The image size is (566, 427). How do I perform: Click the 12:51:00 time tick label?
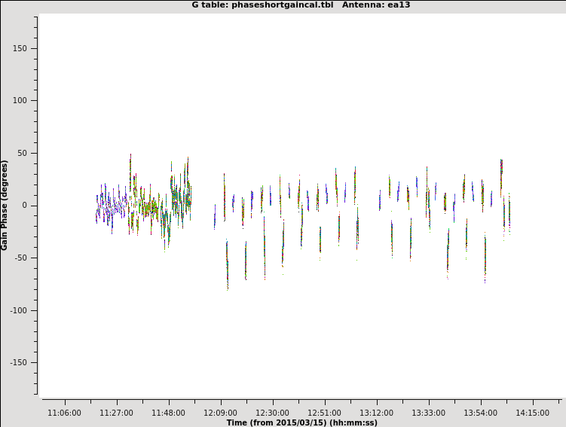pos(324,413)
